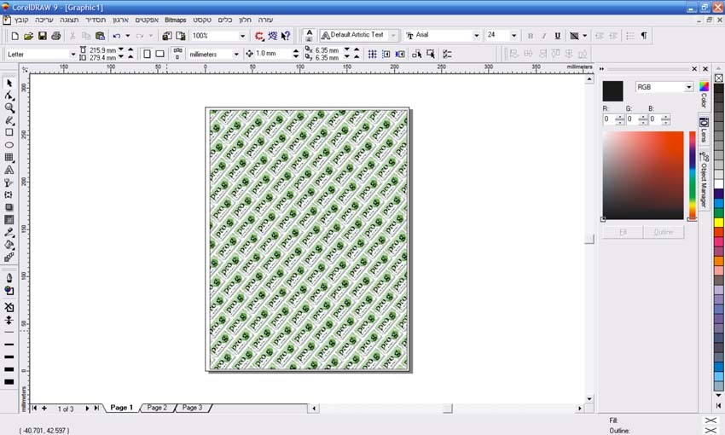Set page orientation to Portrait
The image size is (725, 435).
[147, 54]
